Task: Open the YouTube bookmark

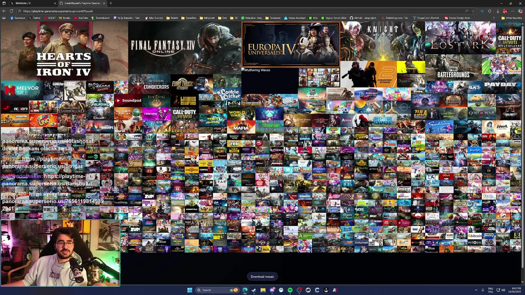Action: point(81,18)
